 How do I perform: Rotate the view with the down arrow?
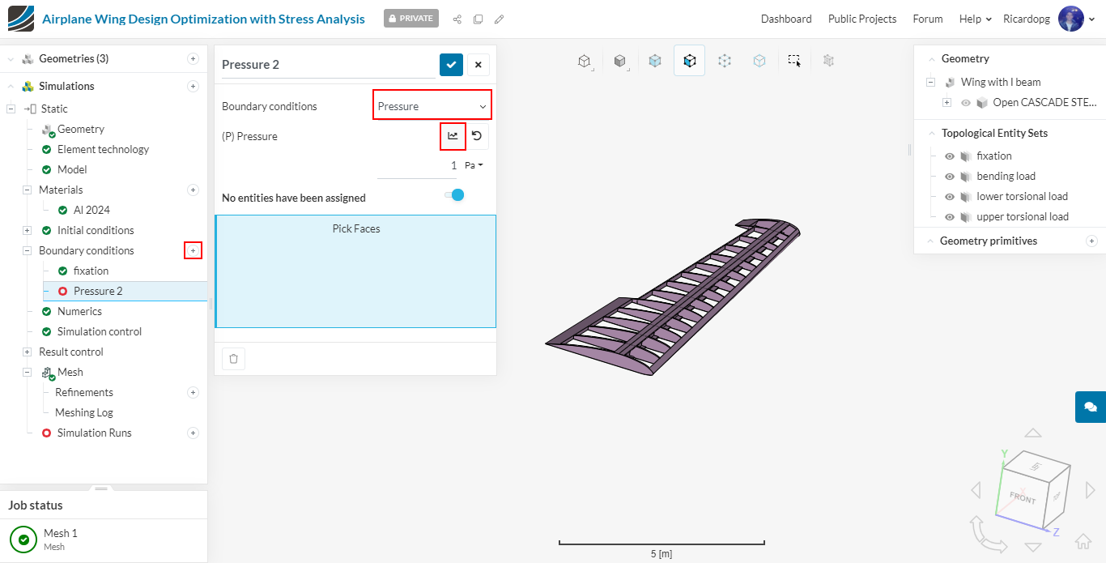coord(1032,547)
